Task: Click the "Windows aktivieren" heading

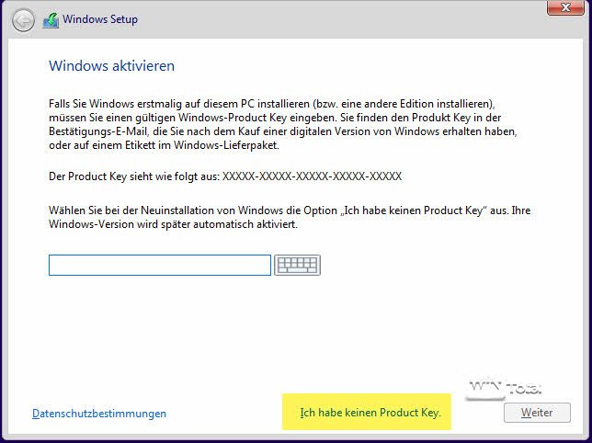Action: click(112, 65)
